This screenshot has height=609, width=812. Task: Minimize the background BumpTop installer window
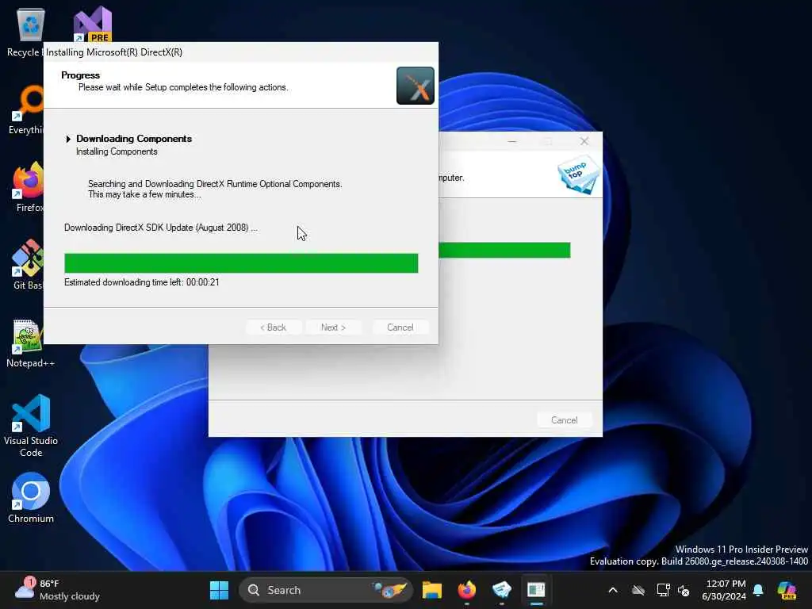point(512,141)
